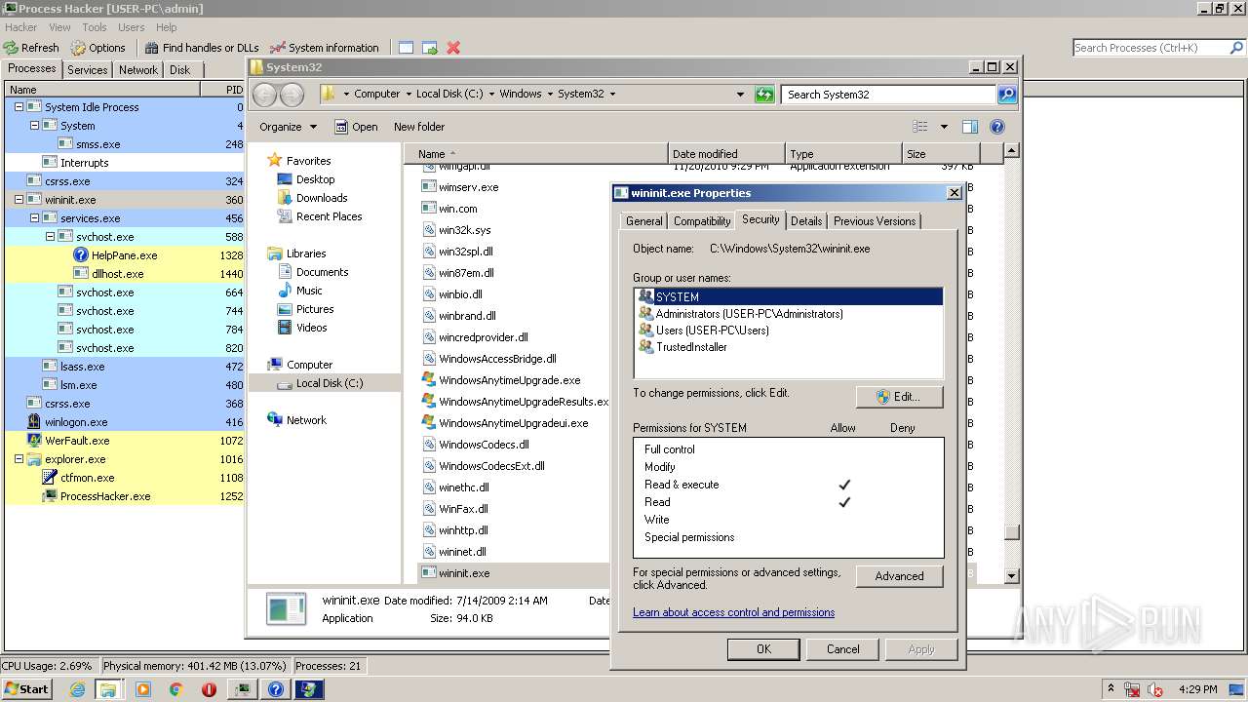The width and height of the screenshot is (1248, 702).
Task: Select the WerFault.exe process row
Action: 125,441
